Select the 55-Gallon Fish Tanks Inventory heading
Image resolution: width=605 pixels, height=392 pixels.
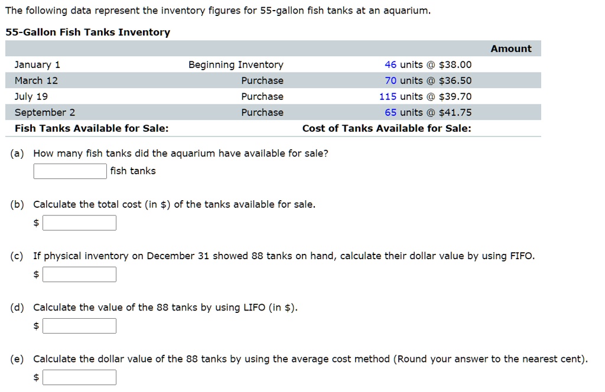87,32
